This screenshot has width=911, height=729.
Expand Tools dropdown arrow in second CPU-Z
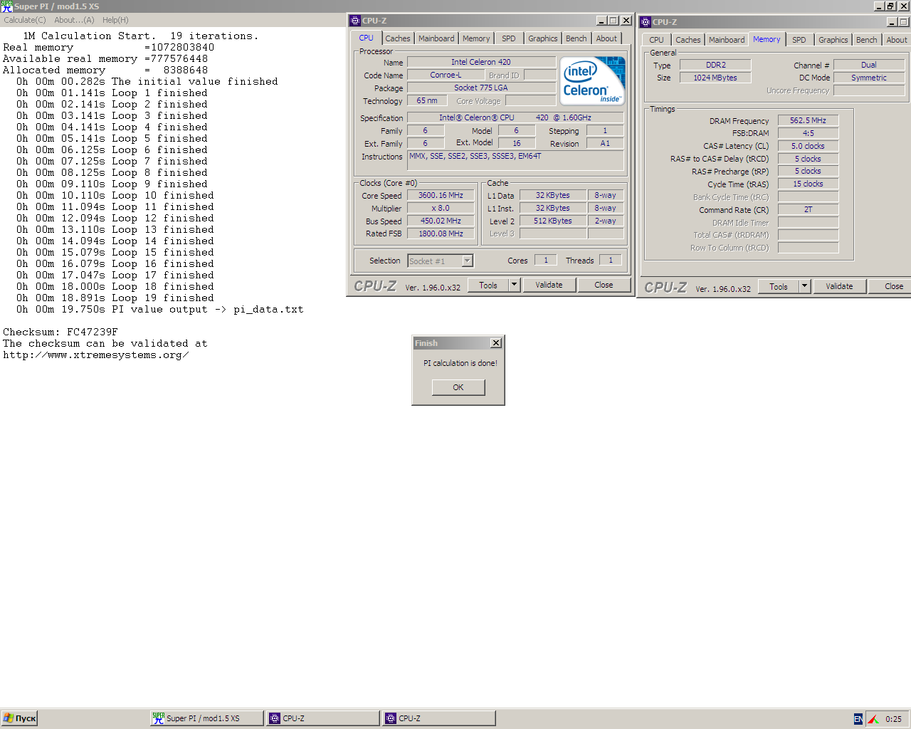(x=804, y=287)
